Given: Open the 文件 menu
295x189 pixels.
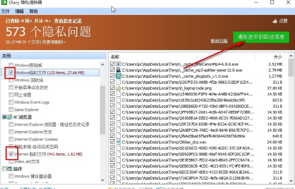Looking at the screenshot, I should point(5,11).
